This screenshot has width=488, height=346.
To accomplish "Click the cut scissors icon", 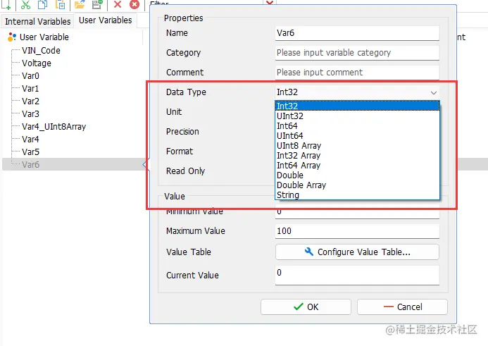I will coord(25,4).
